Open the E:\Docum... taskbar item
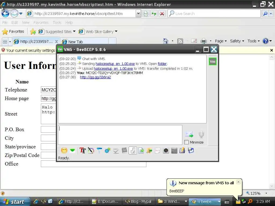 [x=105, y=202]
